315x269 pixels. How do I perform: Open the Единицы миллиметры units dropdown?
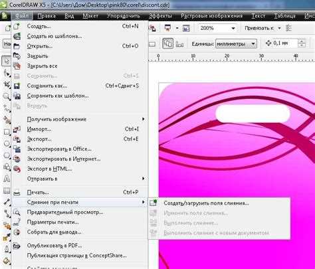(x=253, y=44)
